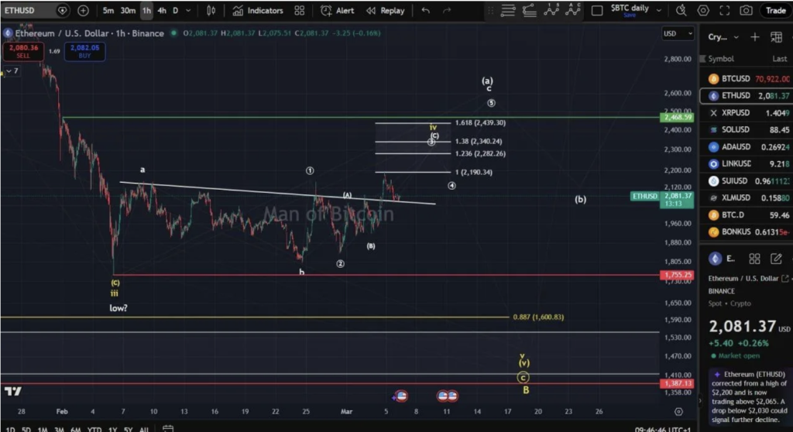
Task: Open details grid icon beside E. symbol
Action: point(754,259)
